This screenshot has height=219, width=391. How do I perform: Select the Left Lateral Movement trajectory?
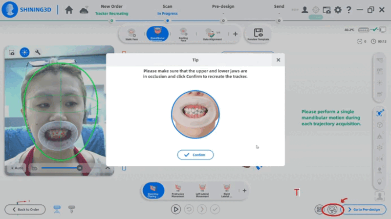pos(202,191)
